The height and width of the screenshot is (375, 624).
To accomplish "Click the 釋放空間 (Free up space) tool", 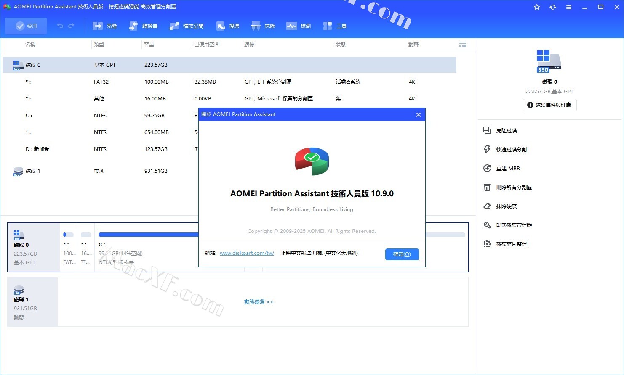I will point(187,26).
